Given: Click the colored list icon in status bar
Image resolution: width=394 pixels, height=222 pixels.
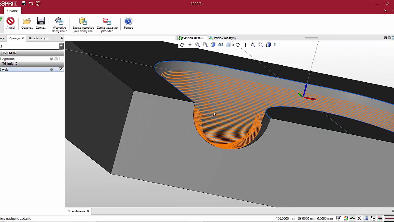Looking at the screenshot, I should coord(380,218).
